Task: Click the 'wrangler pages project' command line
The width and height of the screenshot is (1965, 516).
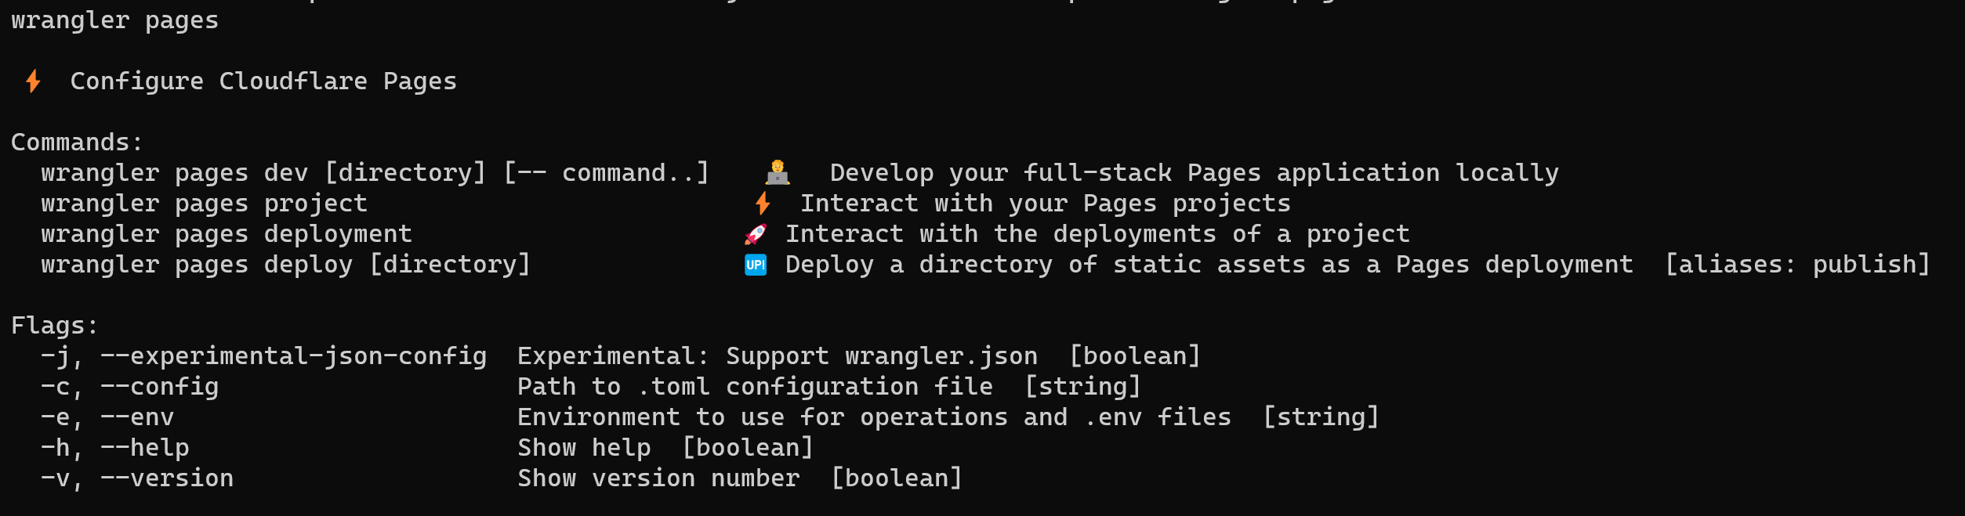Action: pos(204,204)
